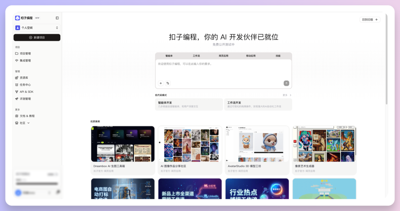Open 资源库 in the sidebar
400x211 pixels.
(24, 78)
